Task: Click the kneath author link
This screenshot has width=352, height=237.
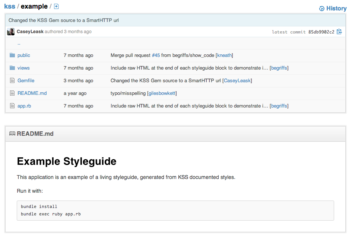Action: (x=224, y=55)
